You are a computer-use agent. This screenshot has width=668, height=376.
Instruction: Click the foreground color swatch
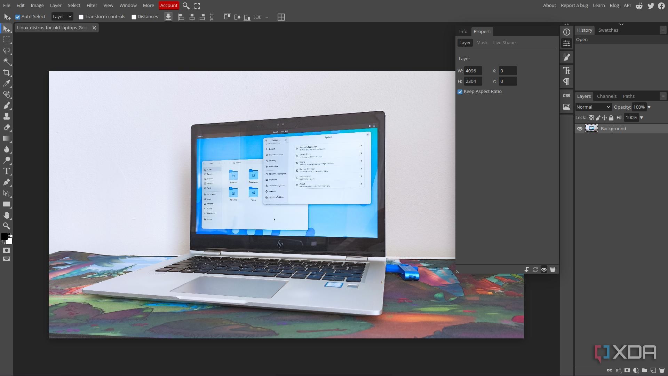point(4,236)
